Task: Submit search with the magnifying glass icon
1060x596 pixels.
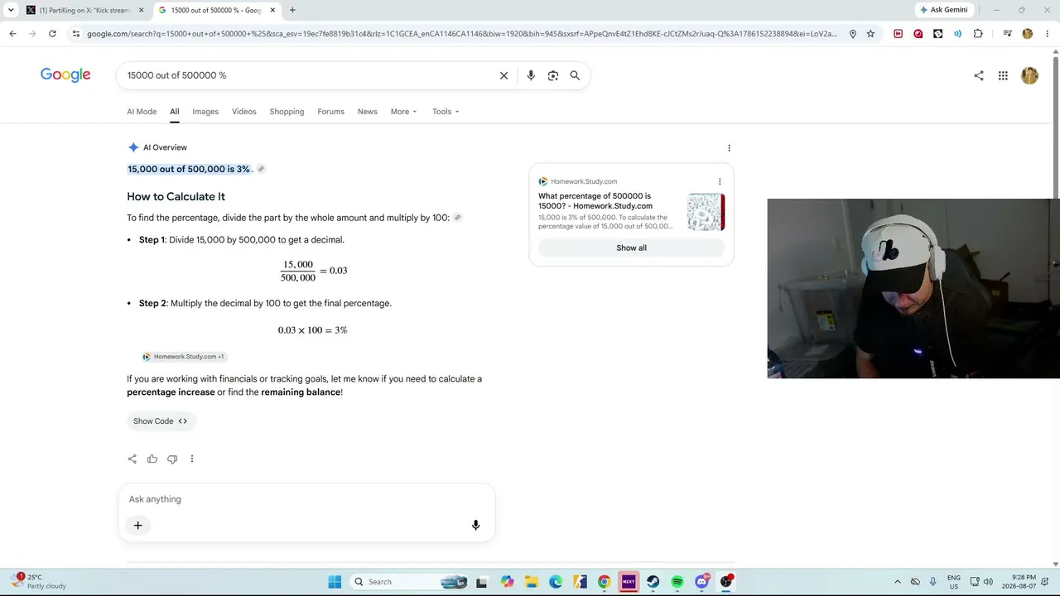Action: coord(575,75)
